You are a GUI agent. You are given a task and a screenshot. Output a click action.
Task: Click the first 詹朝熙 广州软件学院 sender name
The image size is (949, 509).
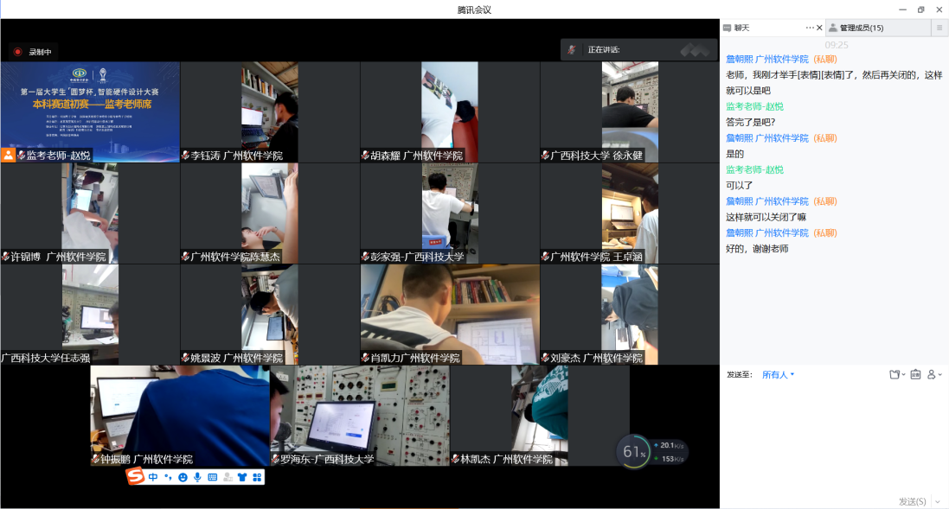point(766,60)
